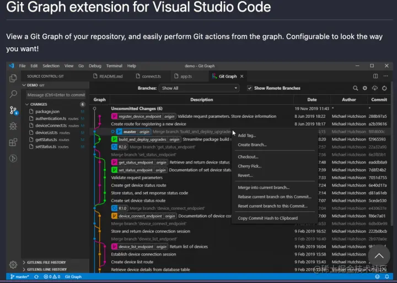The height and width of the screenshot is (283, 397).
Task: Open package.json in changes list
Action: [x=55, y=112]
